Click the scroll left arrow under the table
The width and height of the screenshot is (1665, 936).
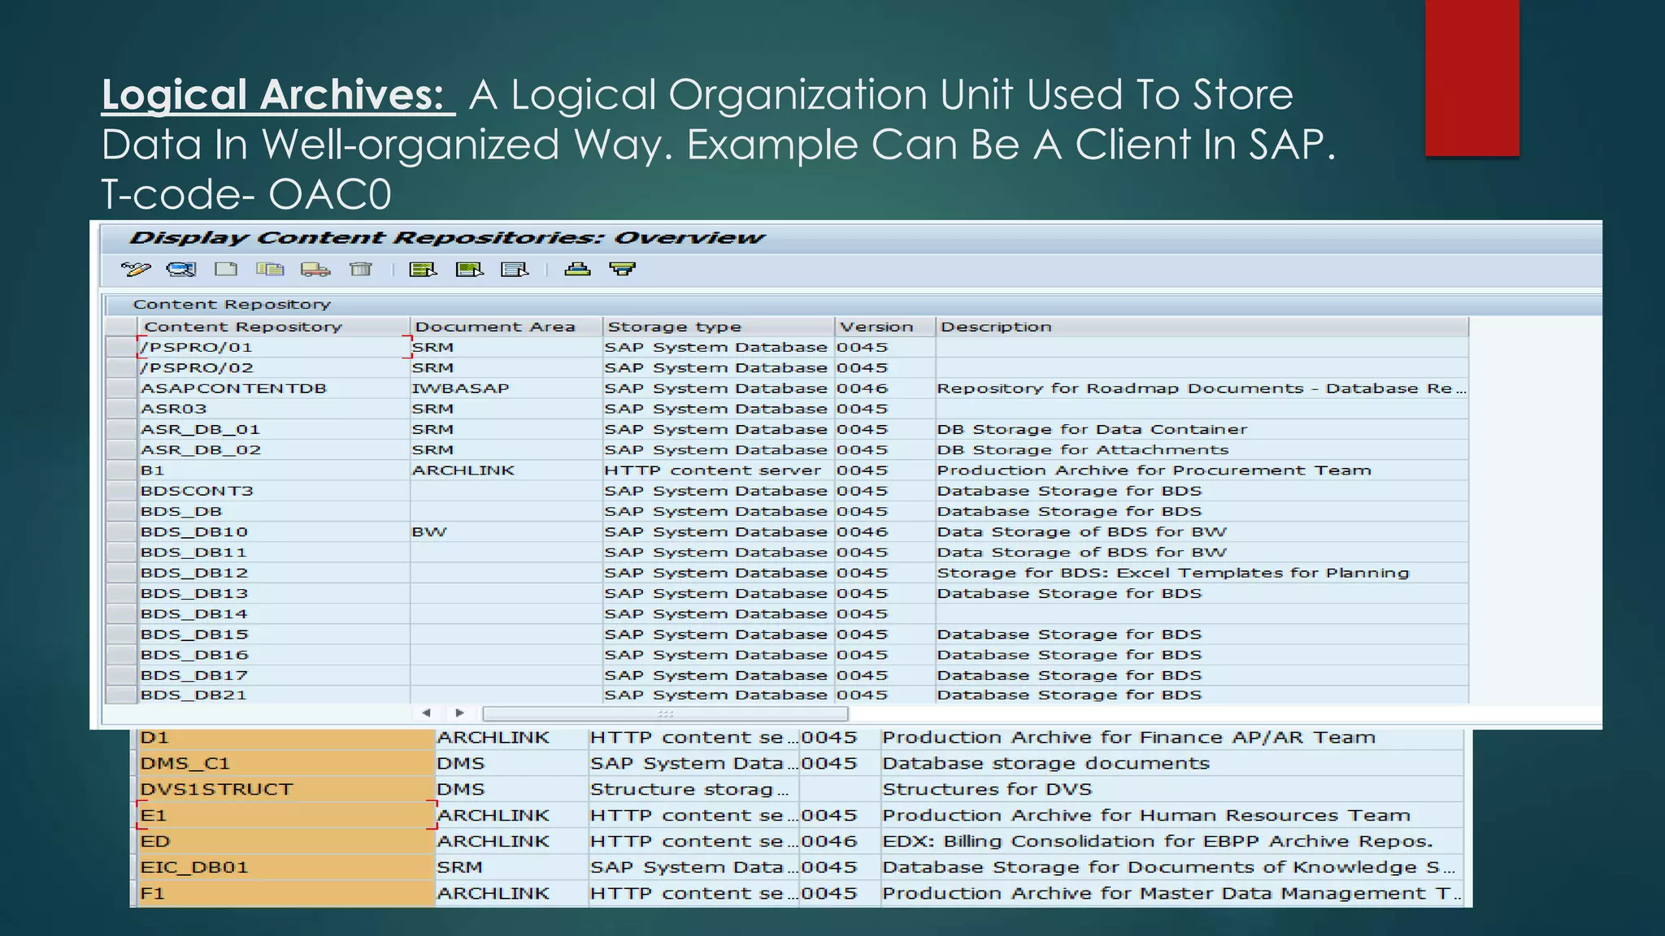[x=427, y=713]
